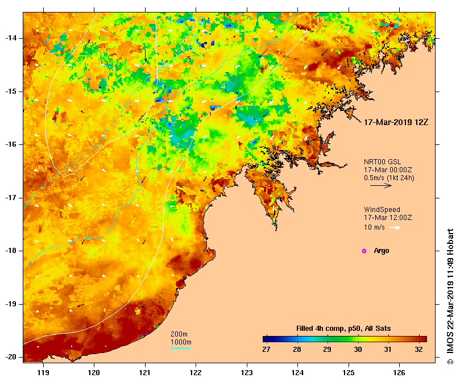Click the '200m' bathymetry contour label
The width and height of the screenshot is (460, 382).
point(179,334)
